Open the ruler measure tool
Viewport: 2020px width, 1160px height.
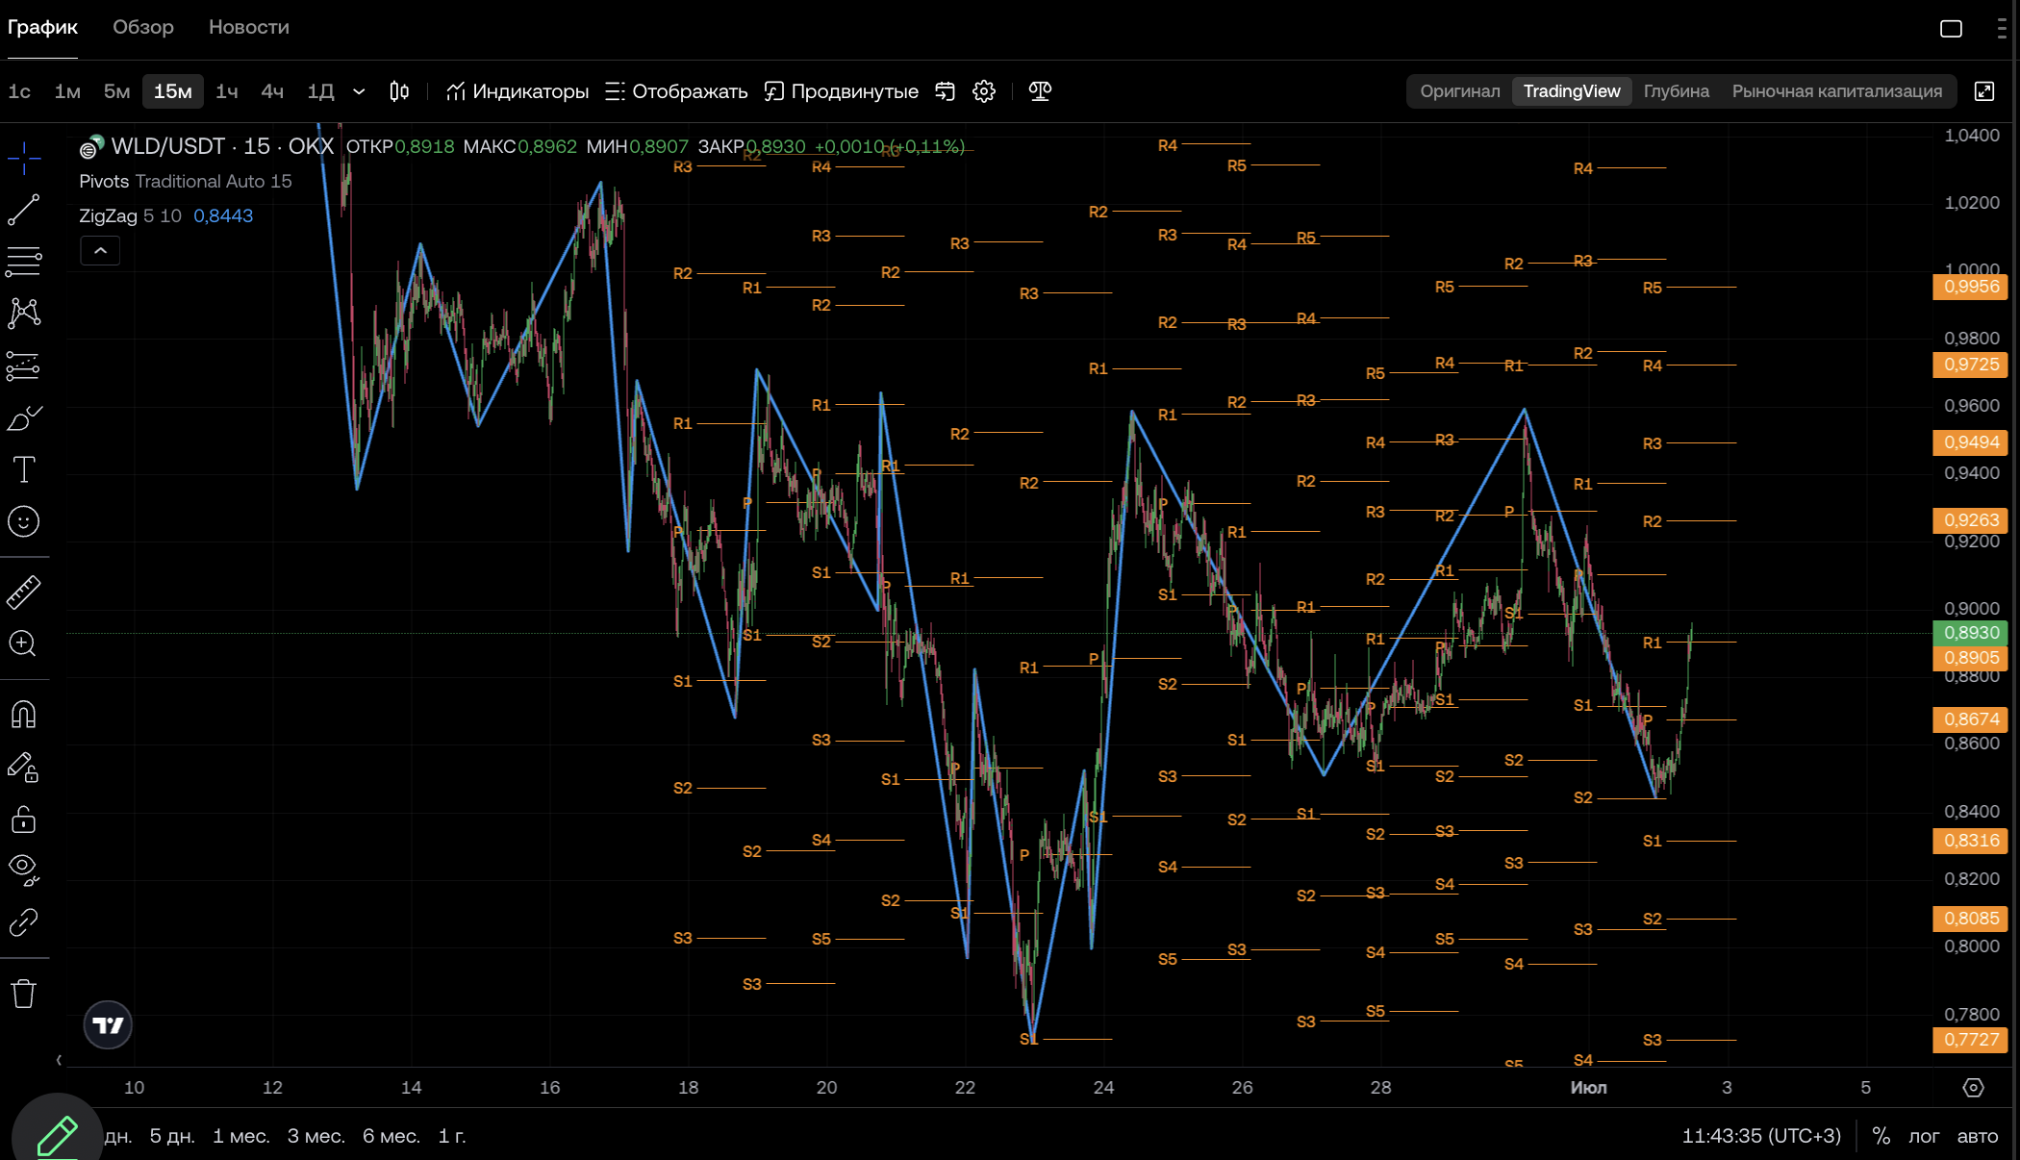[24, 592]
